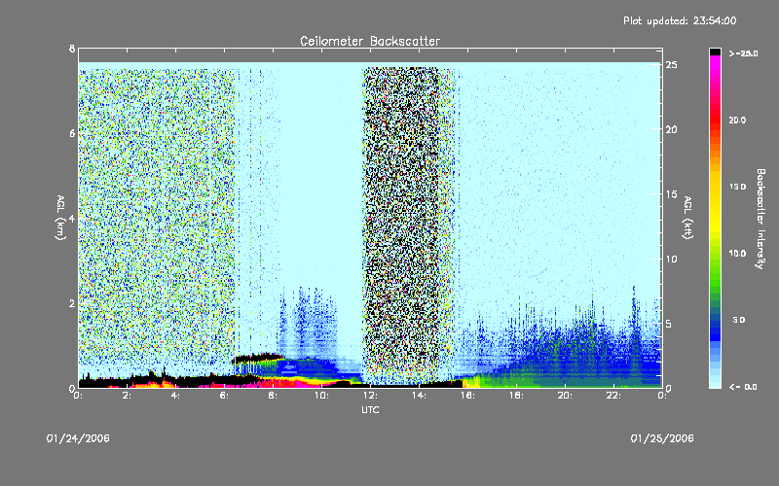Click the black-speckled noise block near 13 UTC

(401, 224)
